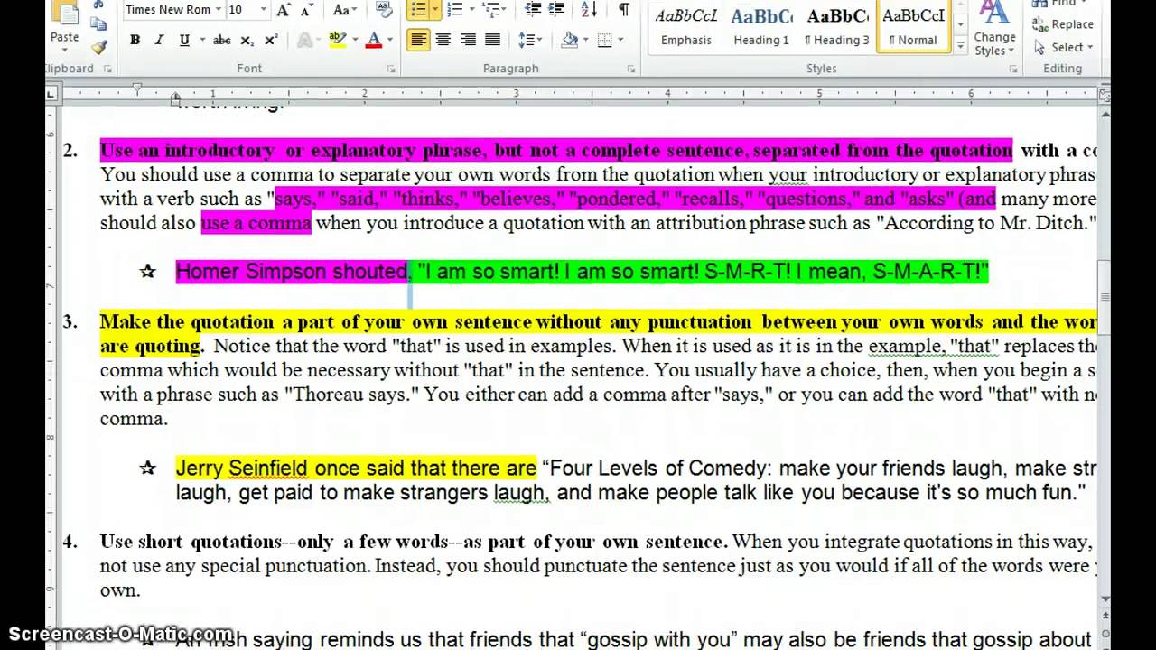Click the highlighted text "Homer Simpson shouted,"

293,272
